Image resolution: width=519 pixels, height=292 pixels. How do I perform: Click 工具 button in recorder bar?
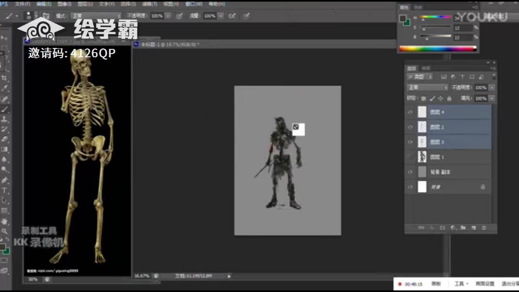click(461, 284)
